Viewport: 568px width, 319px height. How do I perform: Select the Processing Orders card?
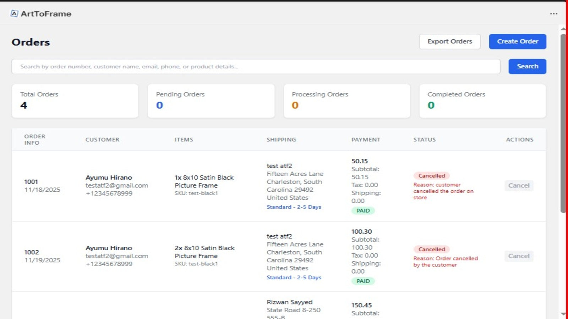(x=347, y=101)
